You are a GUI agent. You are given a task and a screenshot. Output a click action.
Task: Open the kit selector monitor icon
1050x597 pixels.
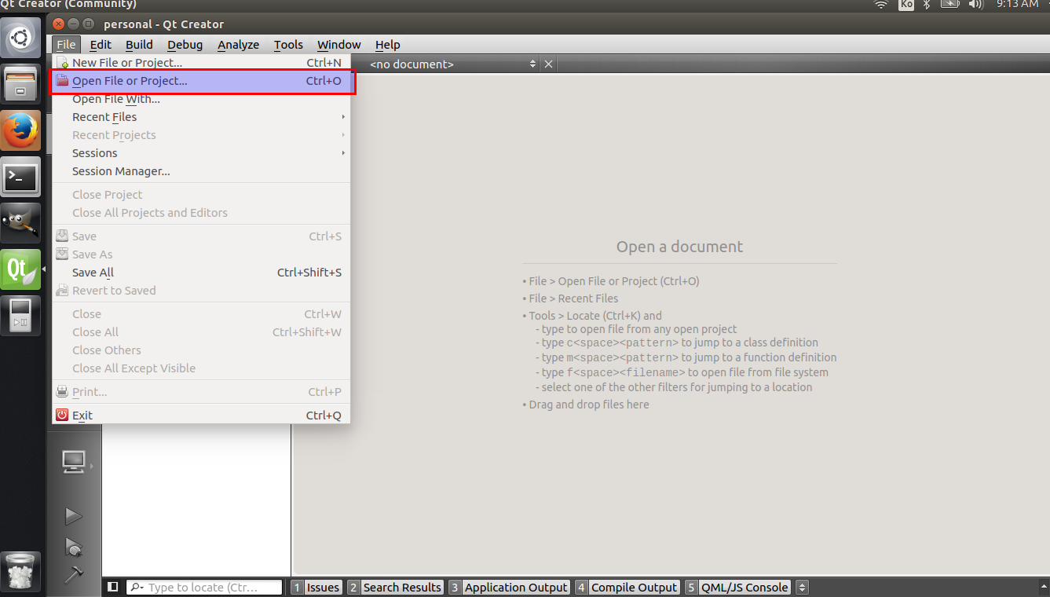click(x=74, y=462)
